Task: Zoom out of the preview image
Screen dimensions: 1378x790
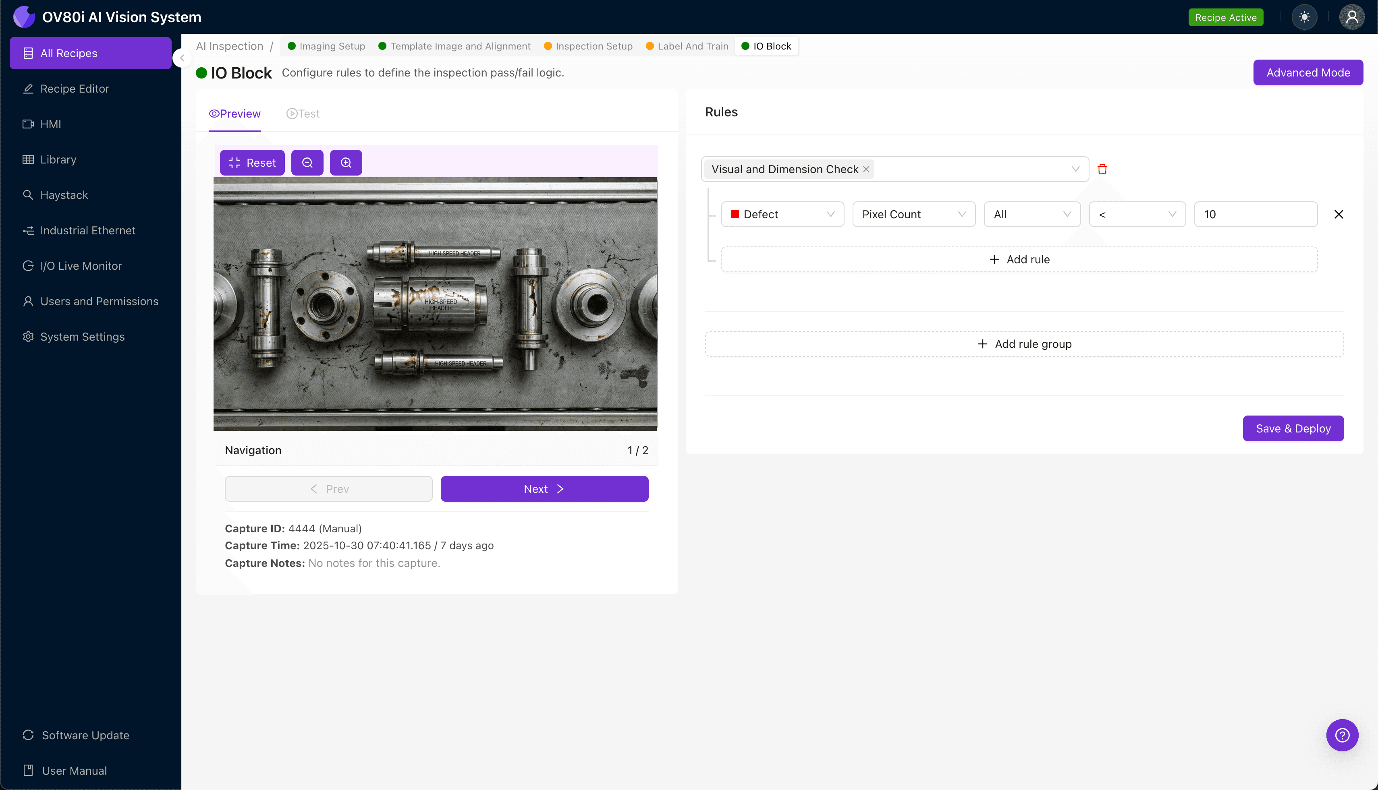Action: pos(307,162)
